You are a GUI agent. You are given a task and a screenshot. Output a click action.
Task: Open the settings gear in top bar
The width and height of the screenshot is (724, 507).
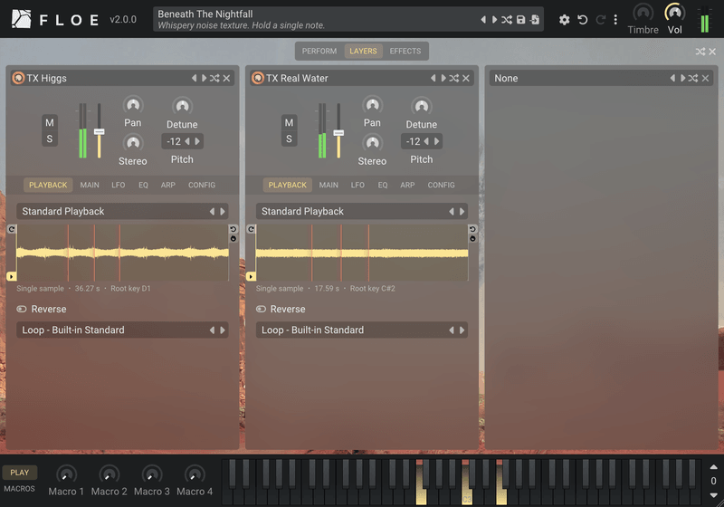pos(564,20)
